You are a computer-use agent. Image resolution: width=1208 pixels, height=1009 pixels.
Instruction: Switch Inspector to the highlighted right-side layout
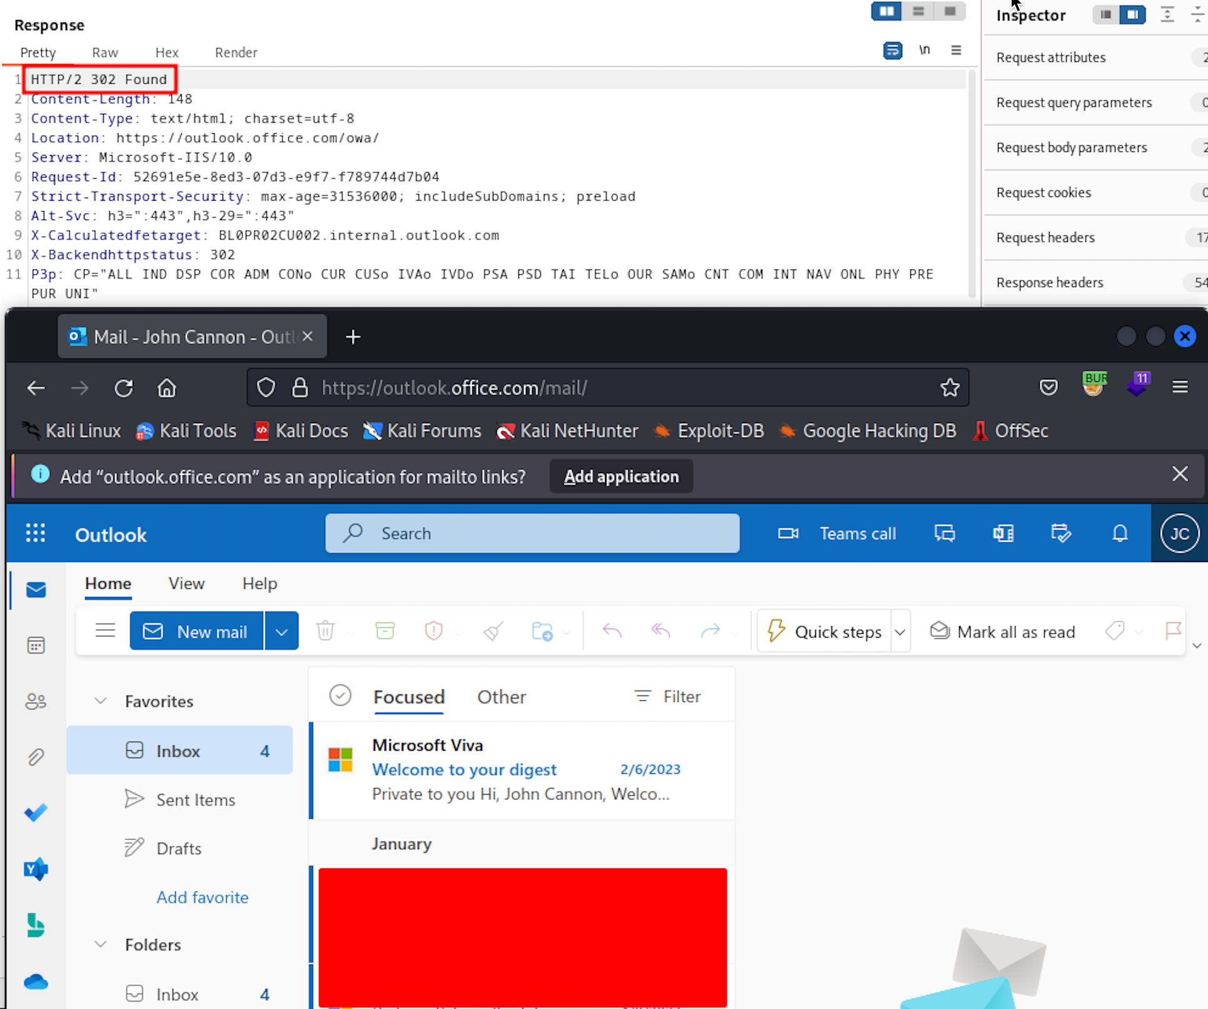(x=1132, y=14)
